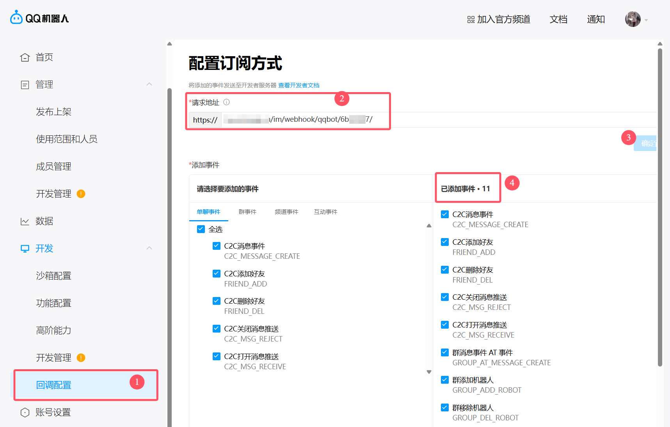Screen dimensions: 670x427
Task: Click the warning badge next to 开发管理
Action: [x=81, y=194]
